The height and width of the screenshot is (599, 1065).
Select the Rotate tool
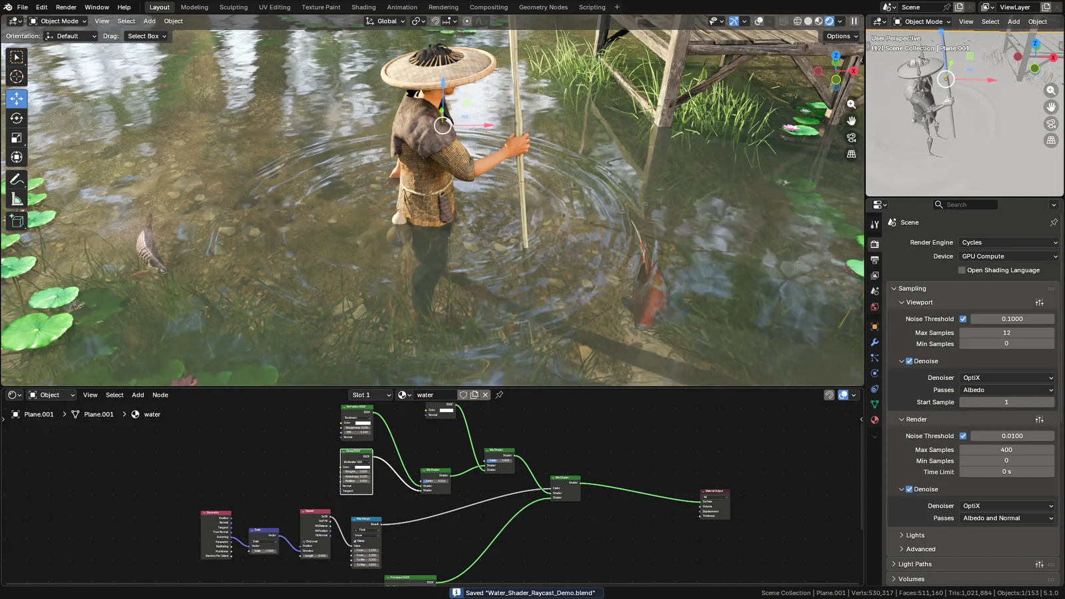[x=16, y=118]
